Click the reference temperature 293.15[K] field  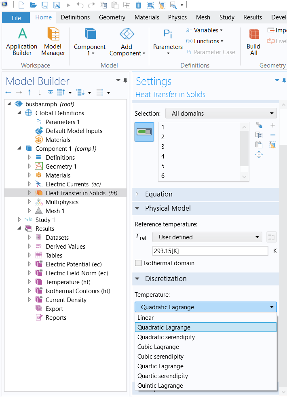210,251
